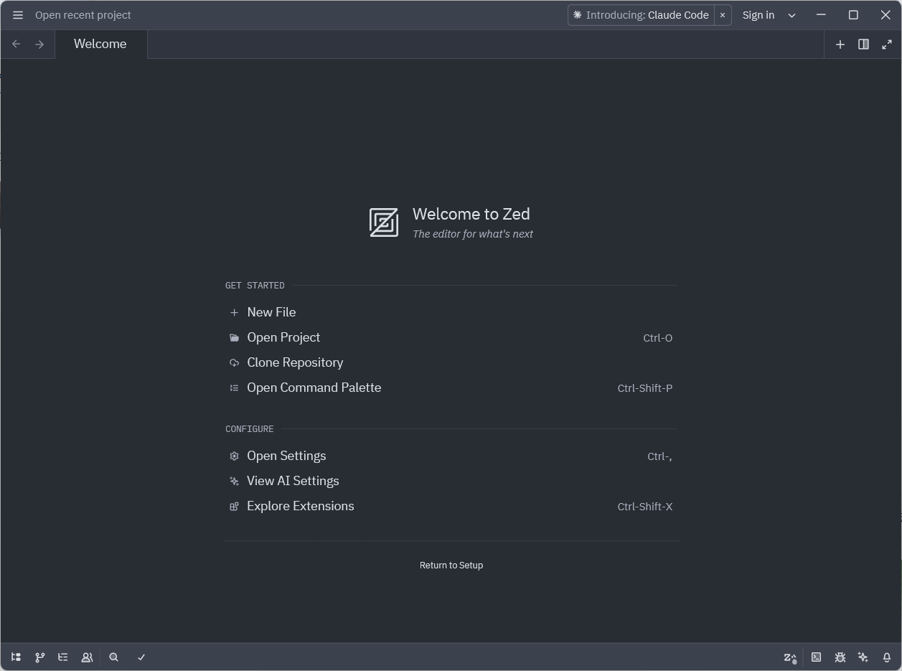Open the Collab Panel people icon
The image size is (902, 671).
point(87,657)
